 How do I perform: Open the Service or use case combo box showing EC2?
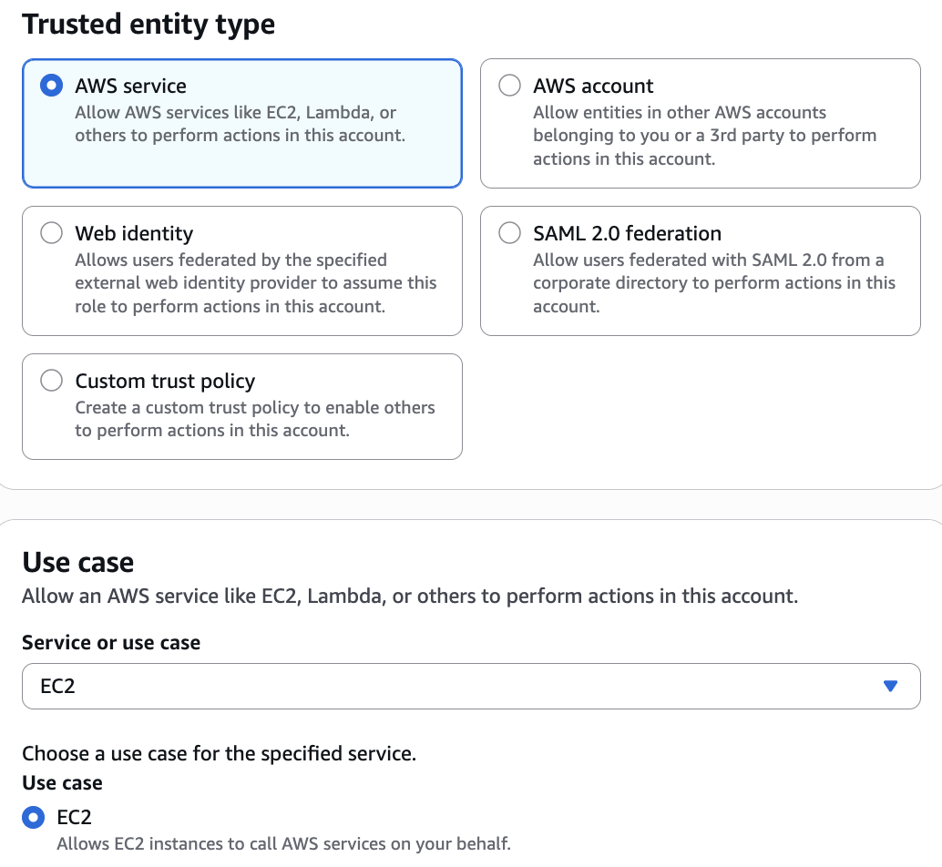pyautogui.click(x=456, y=686)
